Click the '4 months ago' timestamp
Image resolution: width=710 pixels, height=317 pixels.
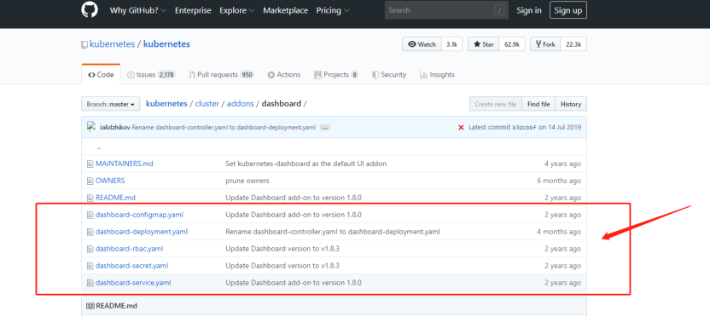559,232
